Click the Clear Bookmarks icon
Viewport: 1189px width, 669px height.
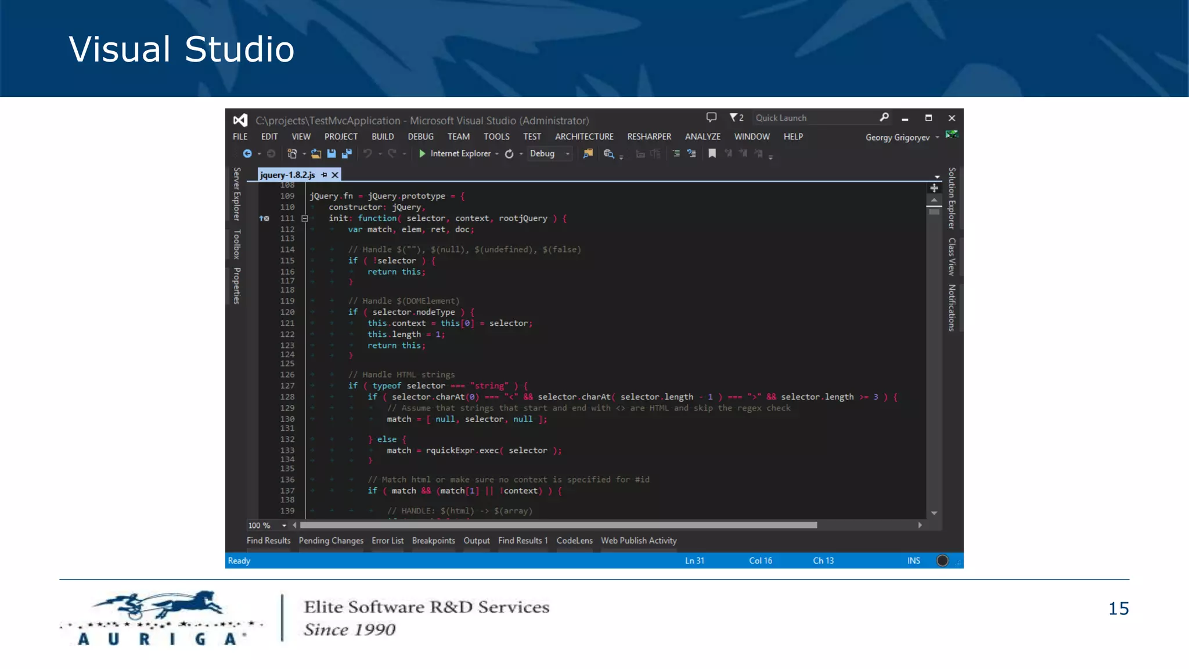pos(758,153)
